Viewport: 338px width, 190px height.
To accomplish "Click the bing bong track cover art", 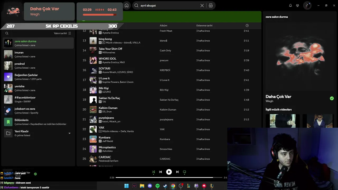I will click(93, 41).
